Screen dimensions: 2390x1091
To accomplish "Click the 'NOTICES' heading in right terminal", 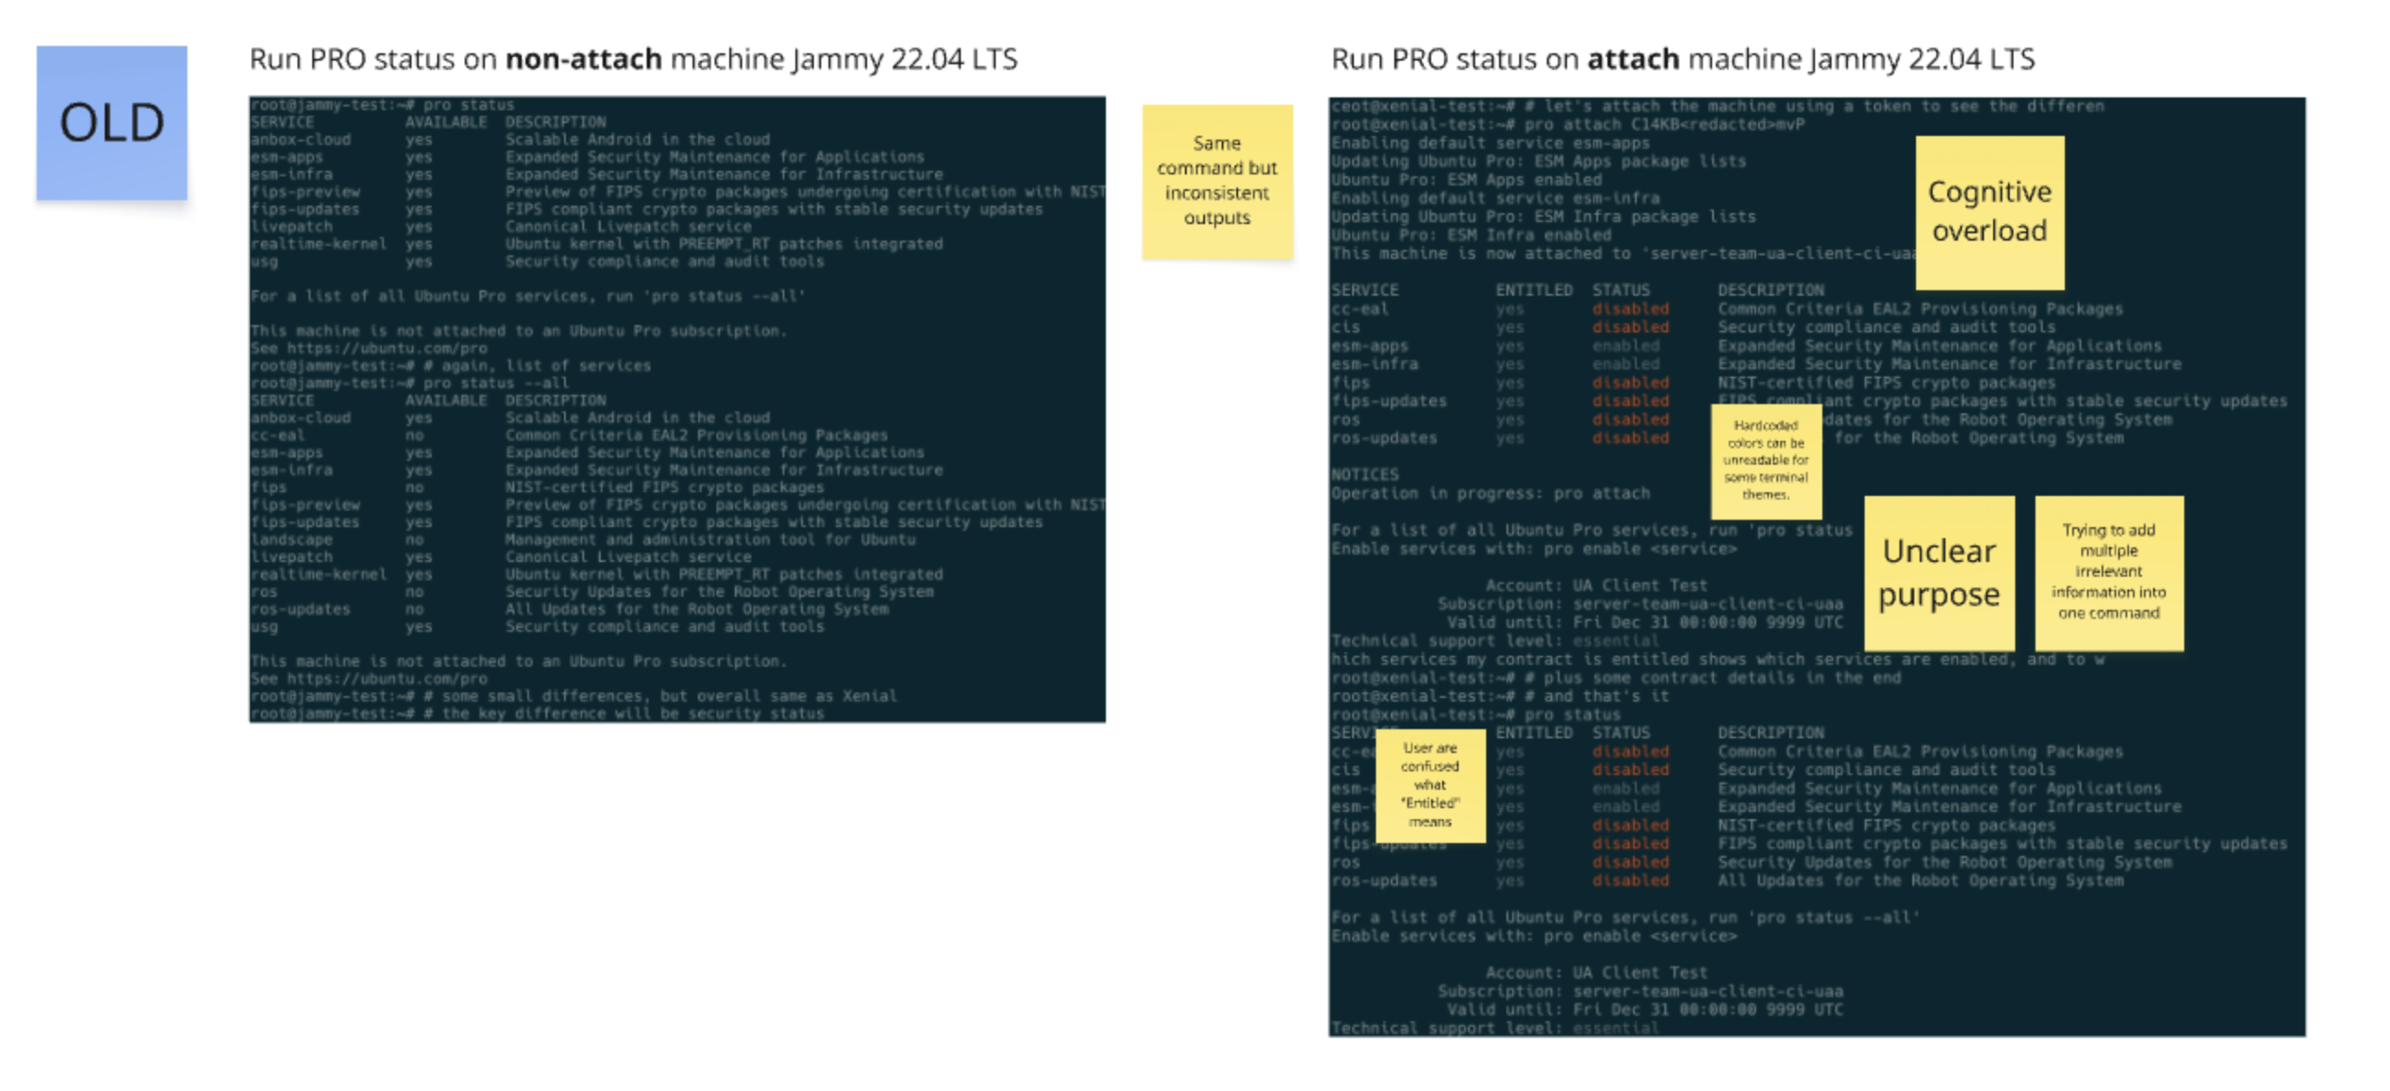I will [x=1365, y=475].
